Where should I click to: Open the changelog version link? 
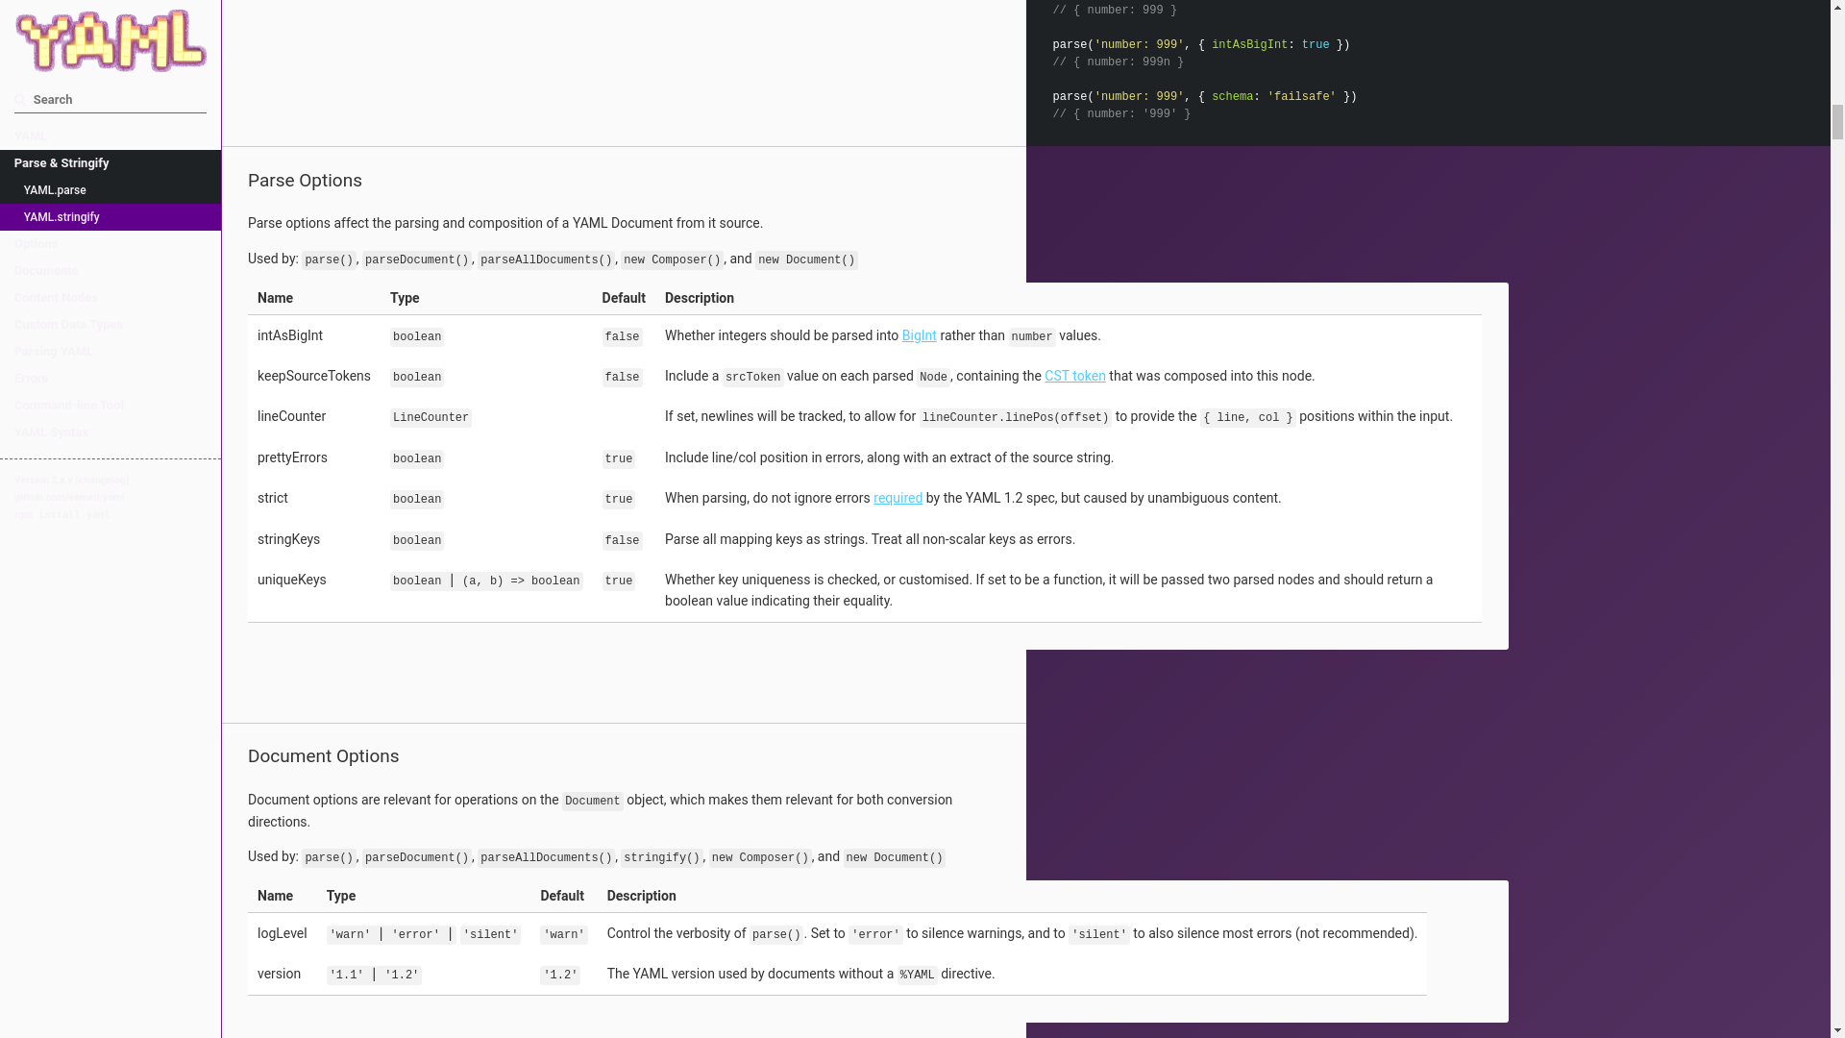coord(72,481)
